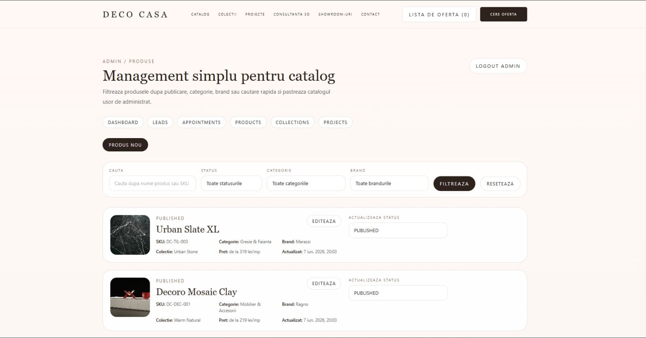Open the Toate brandurile dropdown
Screen dimensions: 646x338
pos(389,183)
